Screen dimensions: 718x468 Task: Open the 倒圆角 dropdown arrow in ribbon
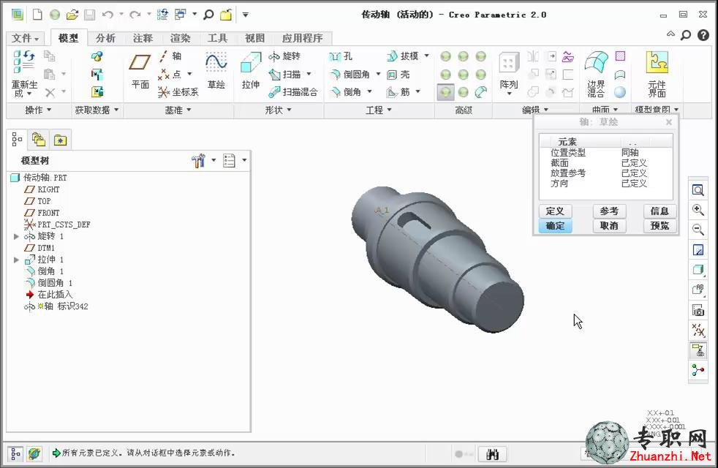click(x=378, y=74)
